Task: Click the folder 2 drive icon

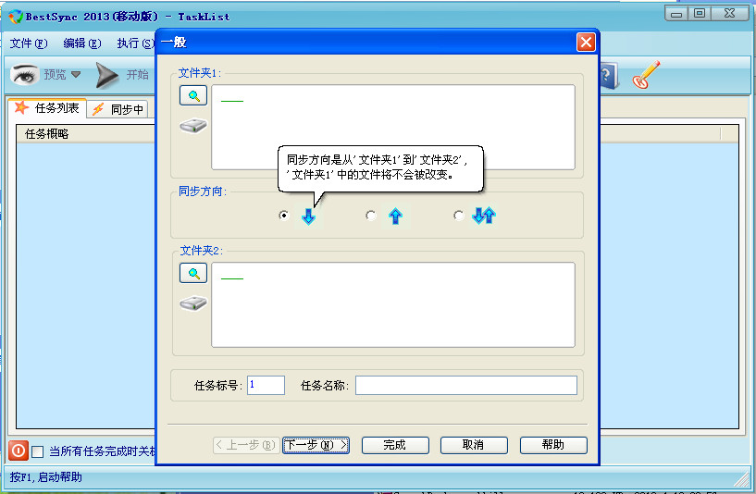Action: coord(193,303)
